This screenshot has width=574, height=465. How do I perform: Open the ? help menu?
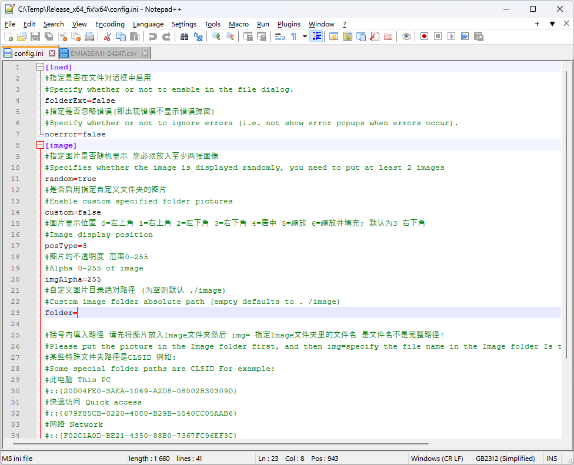345,24
